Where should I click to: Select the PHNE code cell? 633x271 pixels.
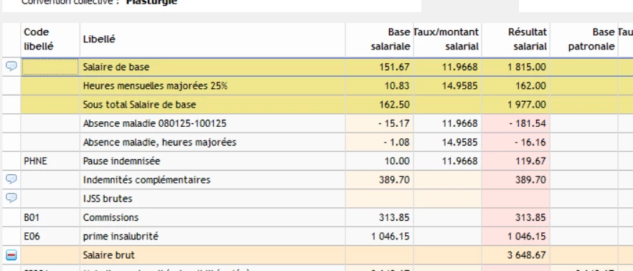tap(50, 161)
